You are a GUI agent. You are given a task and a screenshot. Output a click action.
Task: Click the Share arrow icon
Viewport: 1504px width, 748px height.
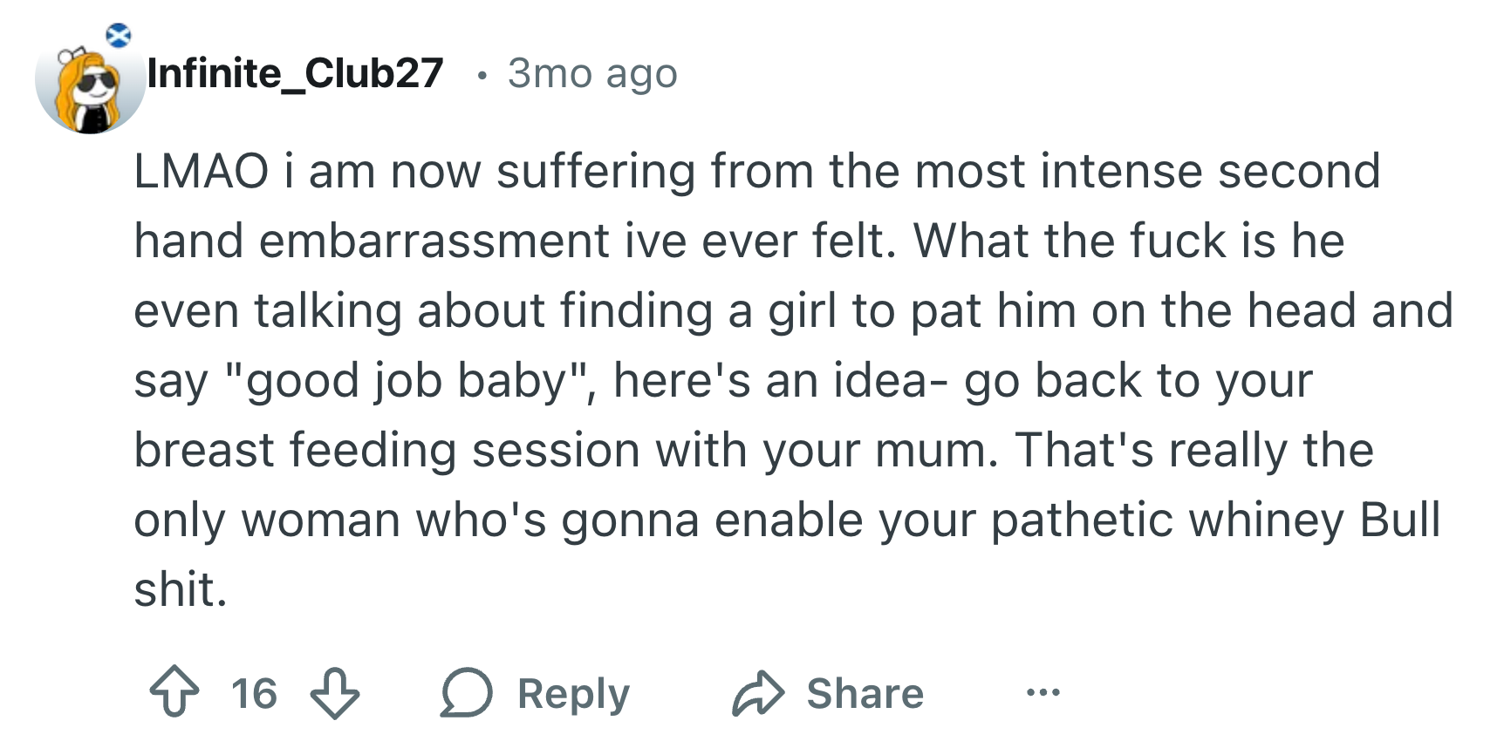coord(758,693)
